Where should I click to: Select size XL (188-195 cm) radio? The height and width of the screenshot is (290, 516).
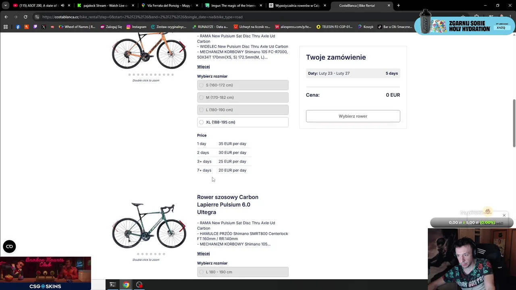(202, 122)
